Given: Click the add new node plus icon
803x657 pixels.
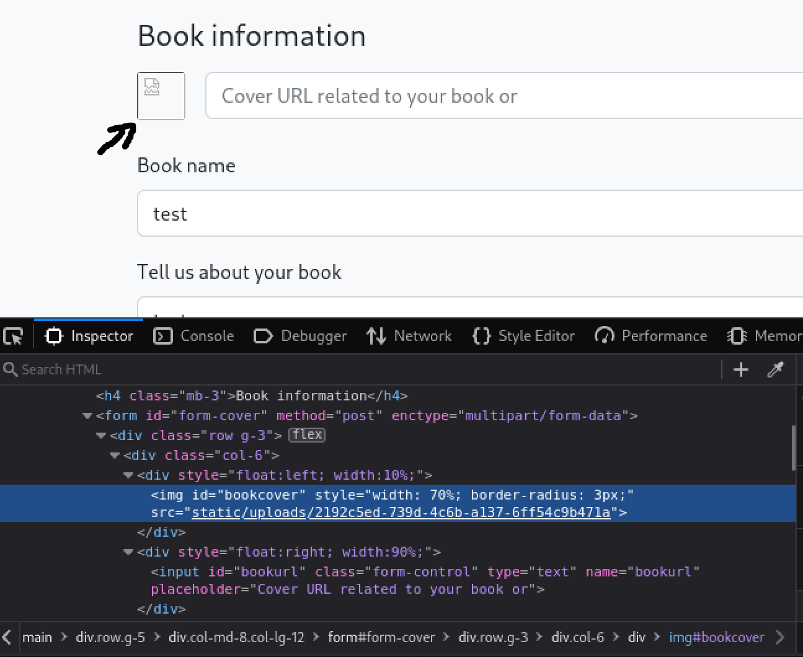Looking at the screenshot, I should point(740,369).
